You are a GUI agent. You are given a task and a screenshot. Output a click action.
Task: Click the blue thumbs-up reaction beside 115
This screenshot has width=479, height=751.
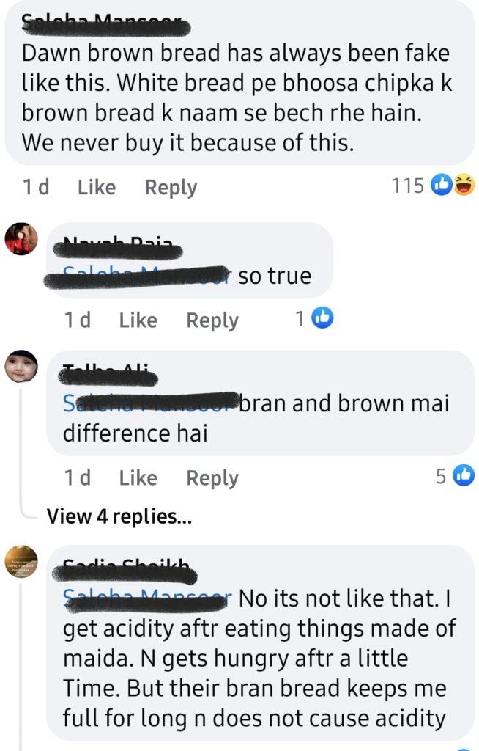(441, 186)
